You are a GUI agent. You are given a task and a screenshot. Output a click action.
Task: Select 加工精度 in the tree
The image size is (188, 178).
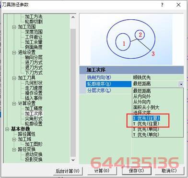[x=34, y=109]
